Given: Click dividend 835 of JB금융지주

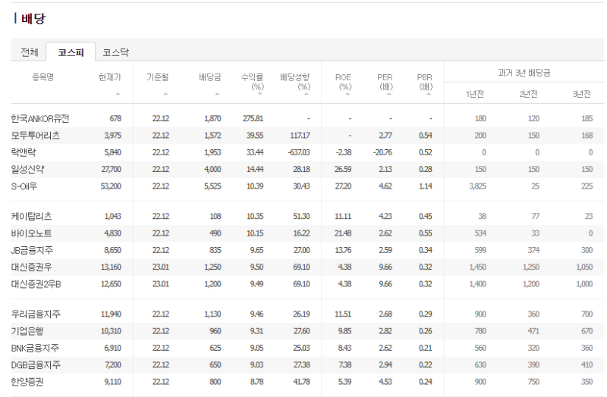Looking at the screenshot, I should (215, 251).
